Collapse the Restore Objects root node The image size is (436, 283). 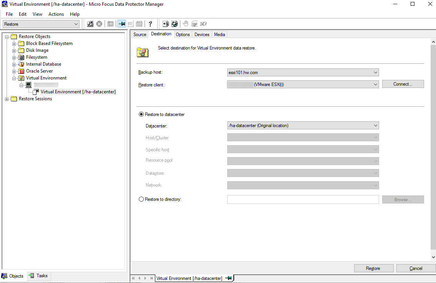point(7,37)
